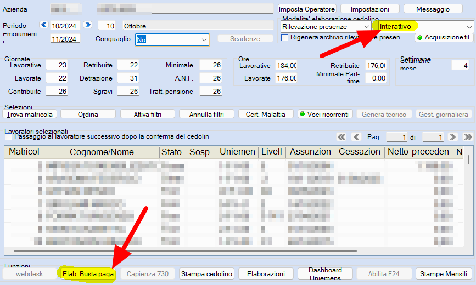The image size is (476, 285).
Task: Edit Tratt. pensione field
Action: (x=211, y=91)
